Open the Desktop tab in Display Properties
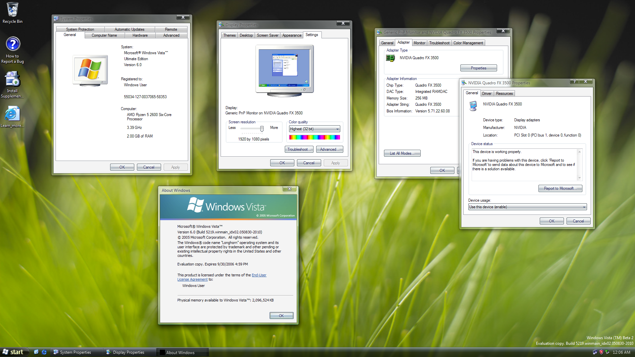 [x=246, y=35]
